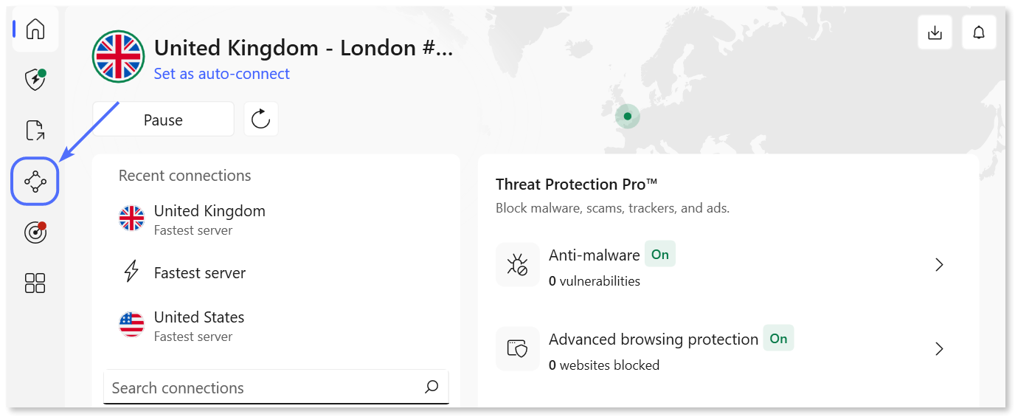Open the Dark Web Monitor target icon
Viewport: 1015px width, 417px height.
point(35,232)
